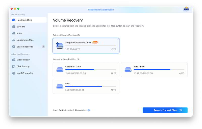The width and height of the screenshot is (202, 129).
Task: Select the Catalina - Data volume card
Action: click(86, 70)
